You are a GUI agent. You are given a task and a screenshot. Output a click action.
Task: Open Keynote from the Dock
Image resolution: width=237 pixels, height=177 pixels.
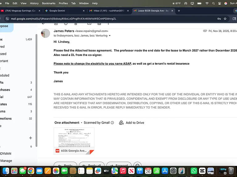coord(140,171)
